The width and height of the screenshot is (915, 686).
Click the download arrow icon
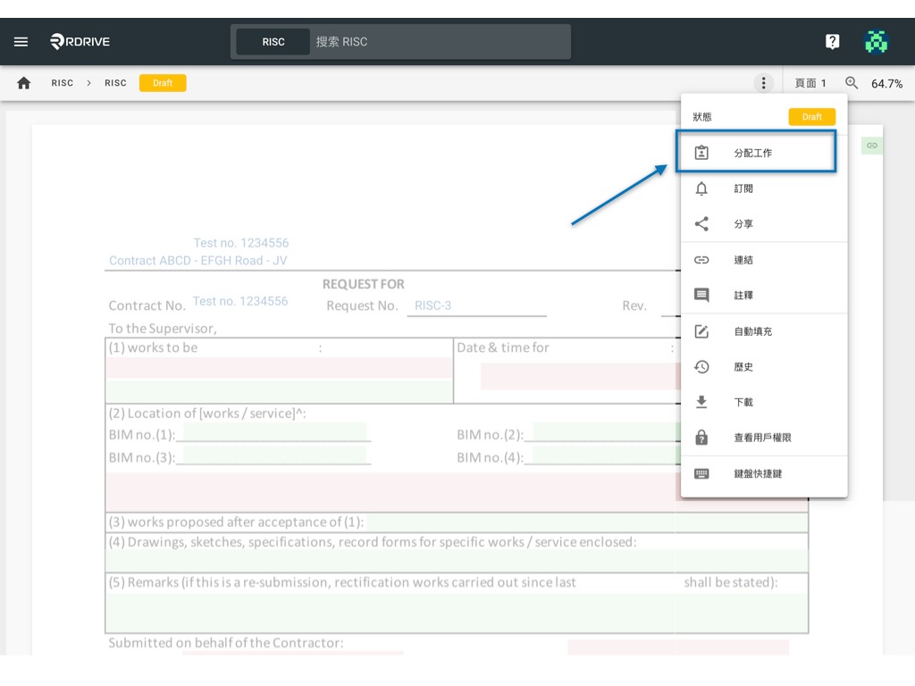(x=701, y=402)
